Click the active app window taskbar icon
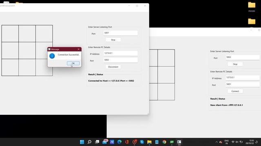The height and width of the screenshot is (146, 261). click(179, 142)
